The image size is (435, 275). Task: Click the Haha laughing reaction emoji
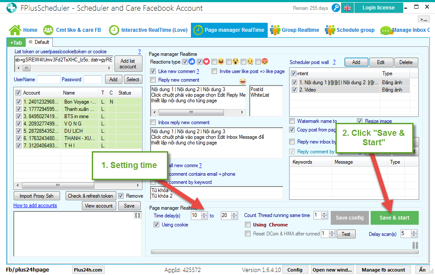point(221,61)
